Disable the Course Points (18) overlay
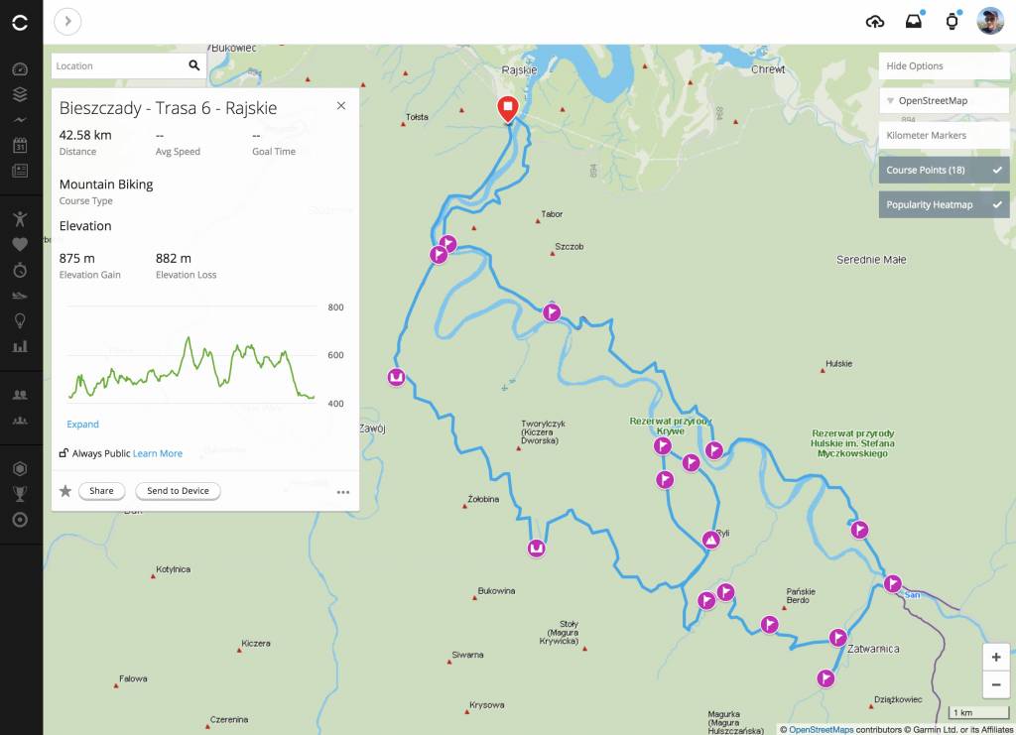Screen dimensions: 1016x735 tap(944, 171)
